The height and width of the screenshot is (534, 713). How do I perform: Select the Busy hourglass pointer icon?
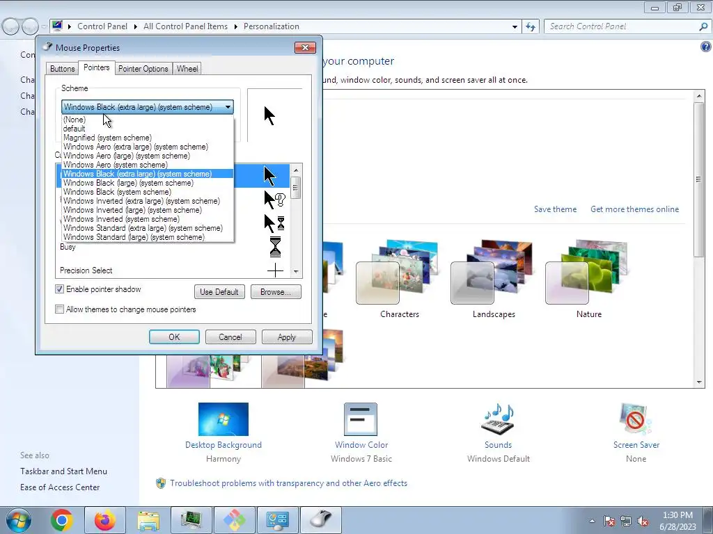pos(275,247)
